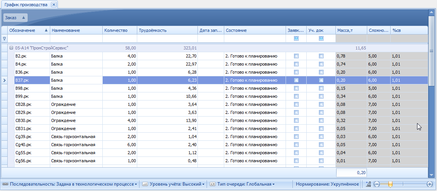
Task: Click the zoom out minus button
Action: (377, 184)
